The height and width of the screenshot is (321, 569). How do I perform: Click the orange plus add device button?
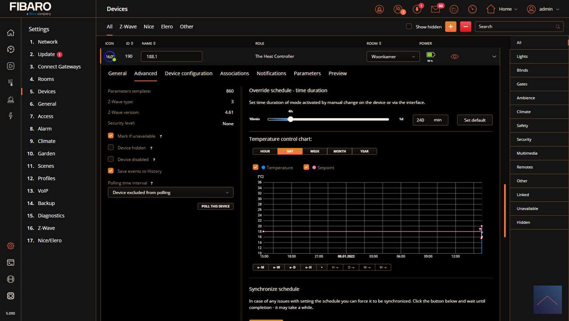tap(450, 27)
